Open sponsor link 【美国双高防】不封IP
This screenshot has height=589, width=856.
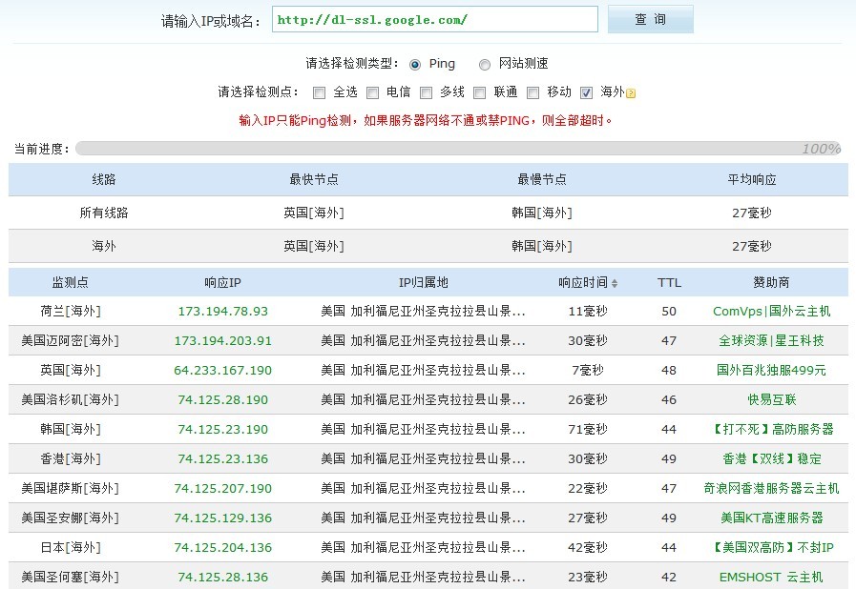771,547
